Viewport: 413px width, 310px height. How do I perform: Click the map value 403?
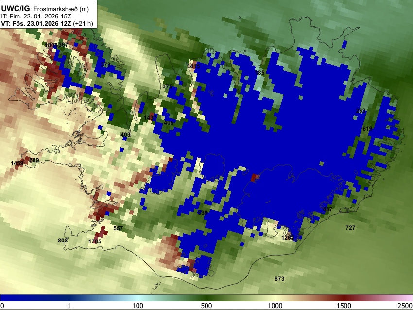[x=125, y=135]
